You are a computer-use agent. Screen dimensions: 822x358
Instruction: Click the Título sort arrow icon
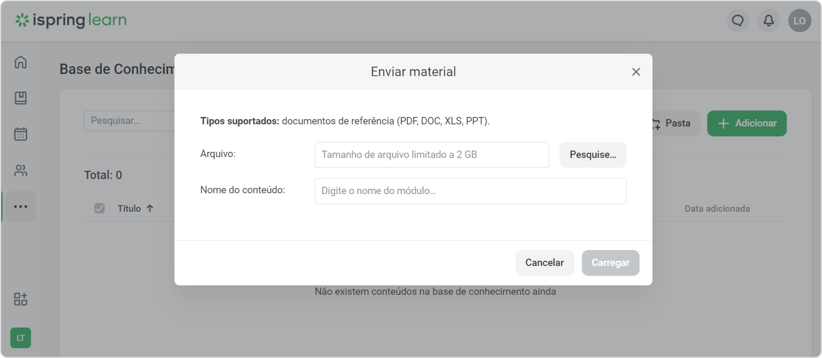coord(150,209)
